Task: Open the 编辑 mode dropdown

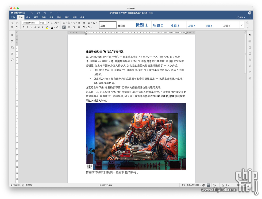Action: point(241,17)
